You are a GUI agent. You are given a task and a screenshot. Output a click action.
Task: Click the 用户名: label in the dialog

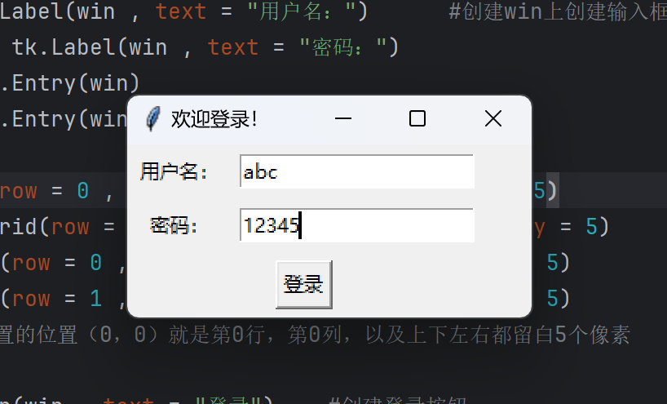(174, 172)
